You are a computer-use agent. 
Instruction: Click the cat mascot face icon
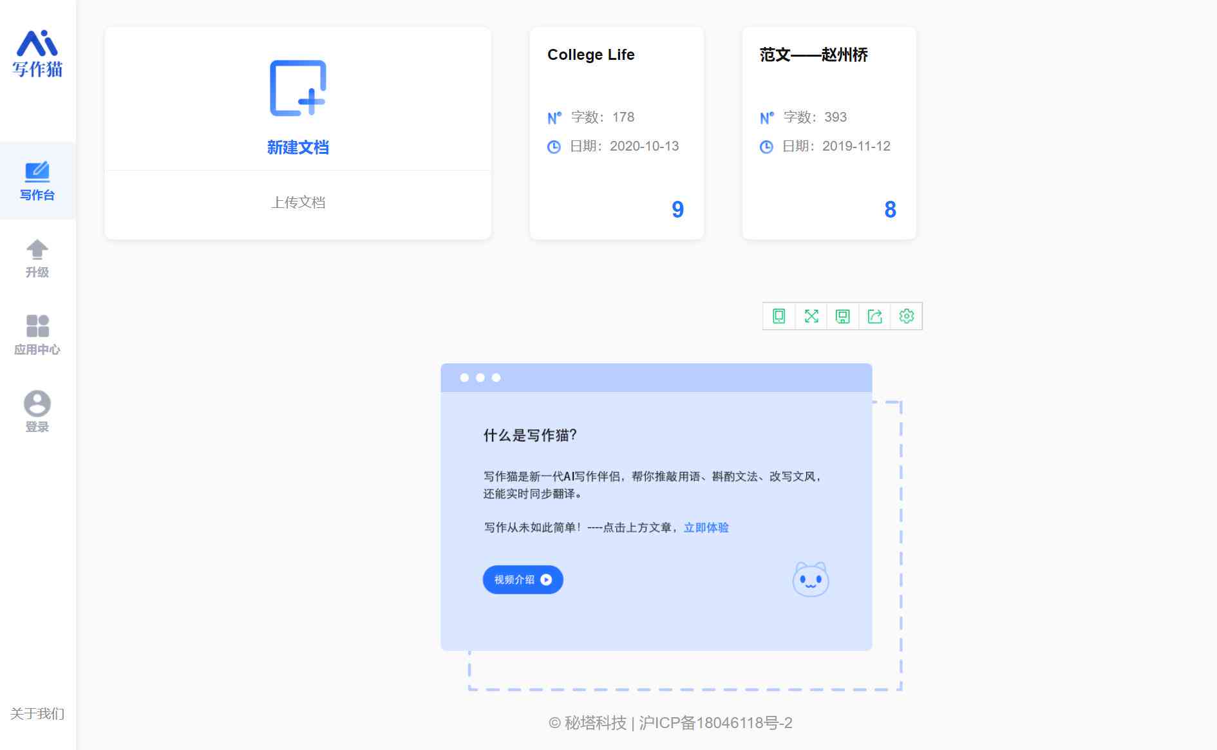[811, 579]
